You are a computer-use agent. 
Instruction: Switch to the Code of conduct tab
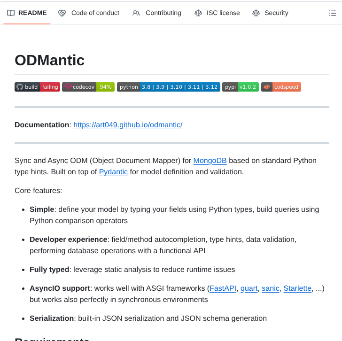(x=95, y=13)
